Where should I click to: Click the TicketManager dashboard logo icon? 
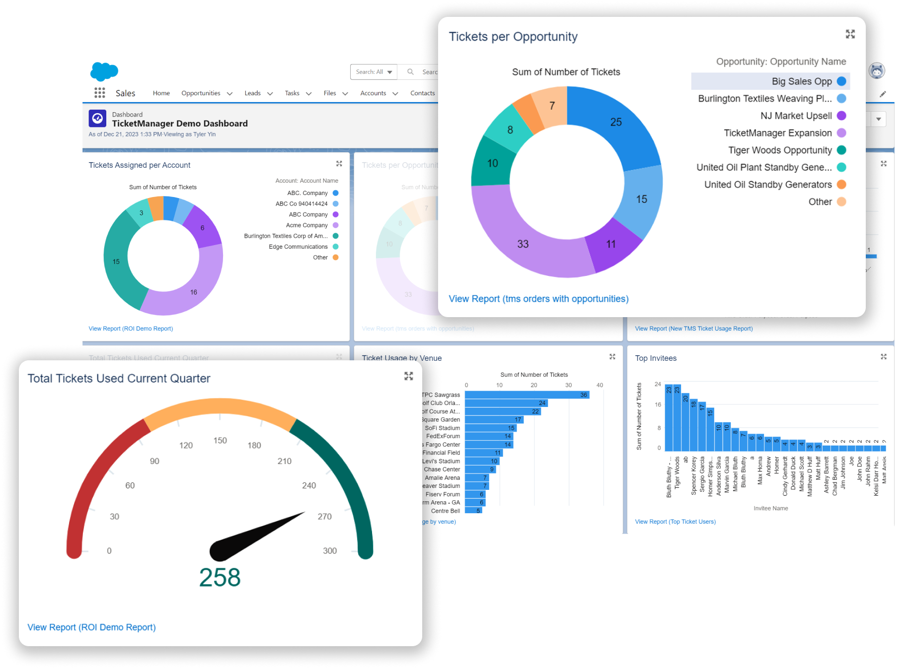(x=97, y=119)
